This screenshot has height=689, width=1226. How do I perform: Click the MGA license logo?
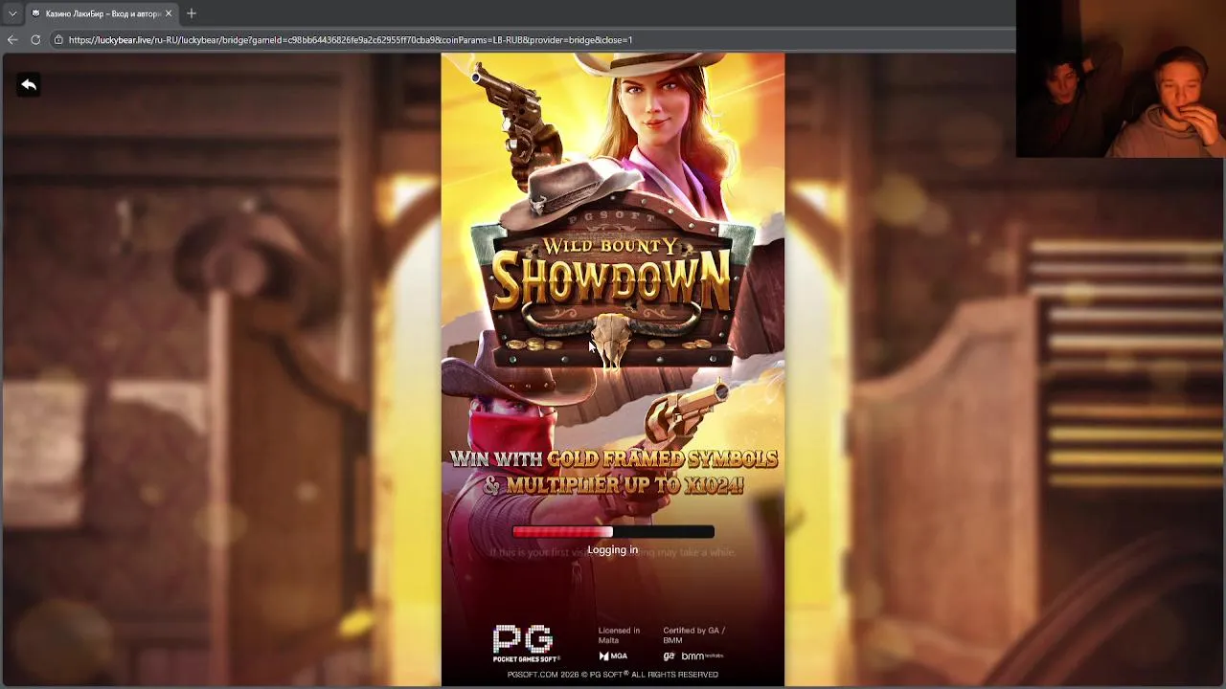[x=613, y=656]
